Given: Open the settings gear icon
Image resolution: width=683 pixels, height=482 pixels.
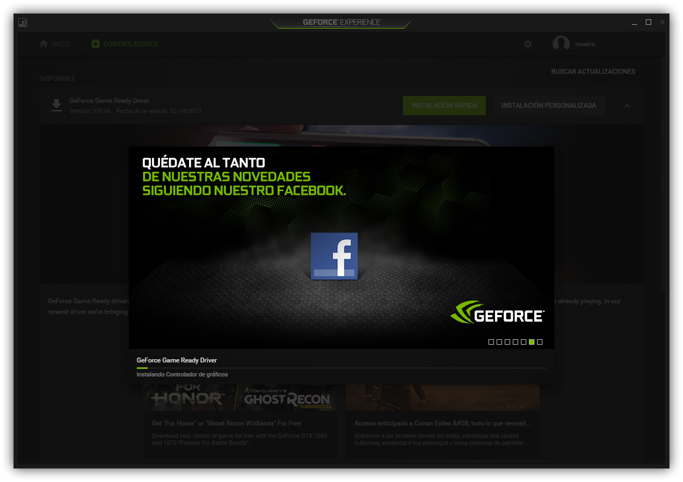Looking at the screenshot, I should click(x=528, y=44).
